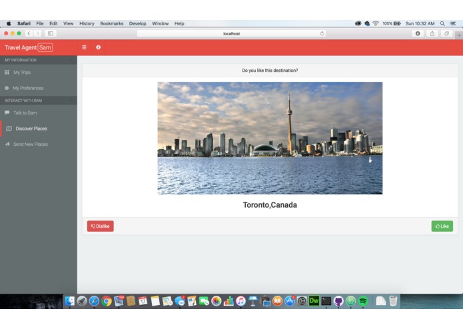Go back with Safari's back arrow
463x329 pixels.
pos(29,33)
